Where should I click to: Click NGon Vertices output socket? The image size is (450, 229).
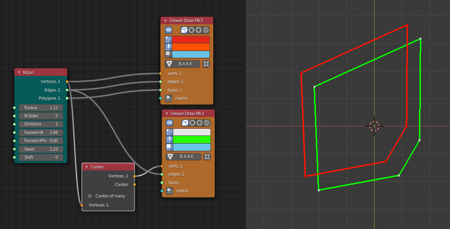click(67, 82)
